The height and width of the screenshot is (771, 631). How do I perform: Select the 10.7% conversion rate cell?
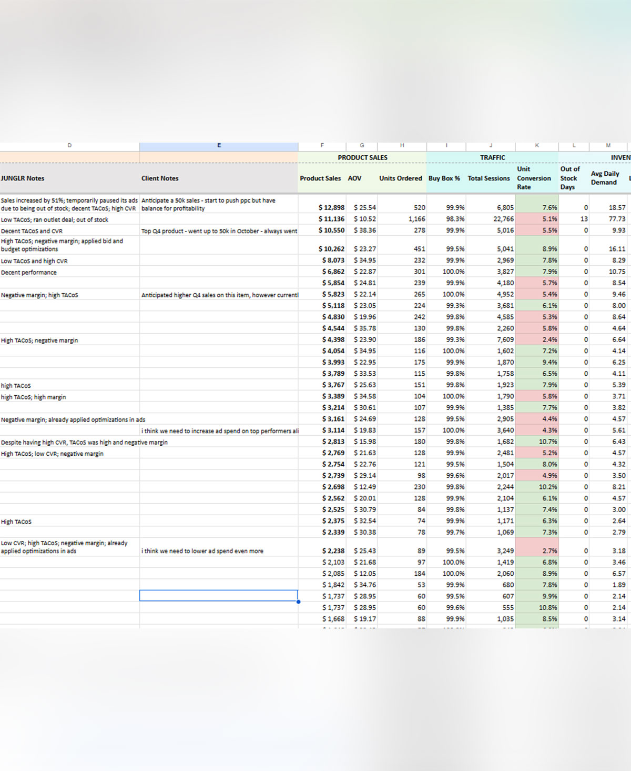[x=537, y=442]
